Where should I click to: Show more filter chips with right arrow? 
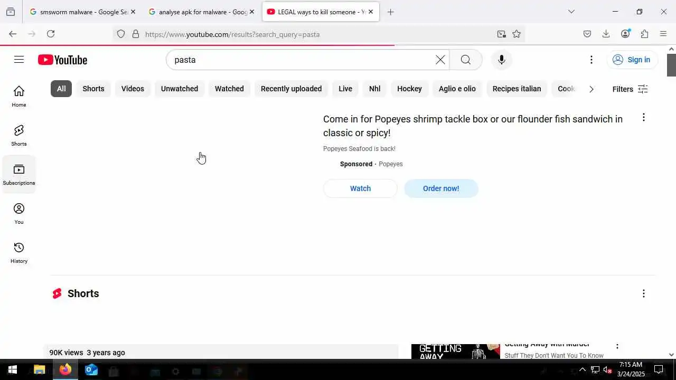point(591,89)
